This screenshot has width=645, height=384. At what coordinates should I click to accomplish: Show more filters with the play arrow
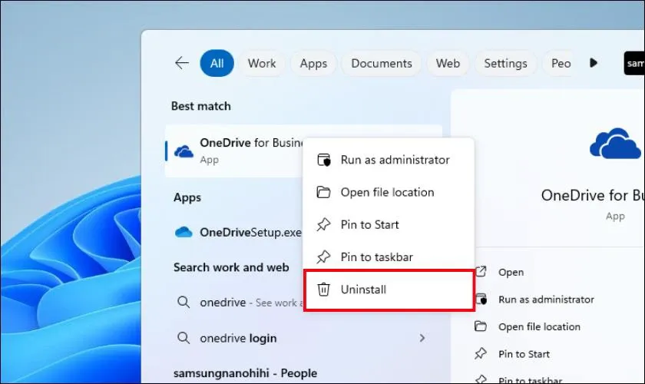click(593, 63)
